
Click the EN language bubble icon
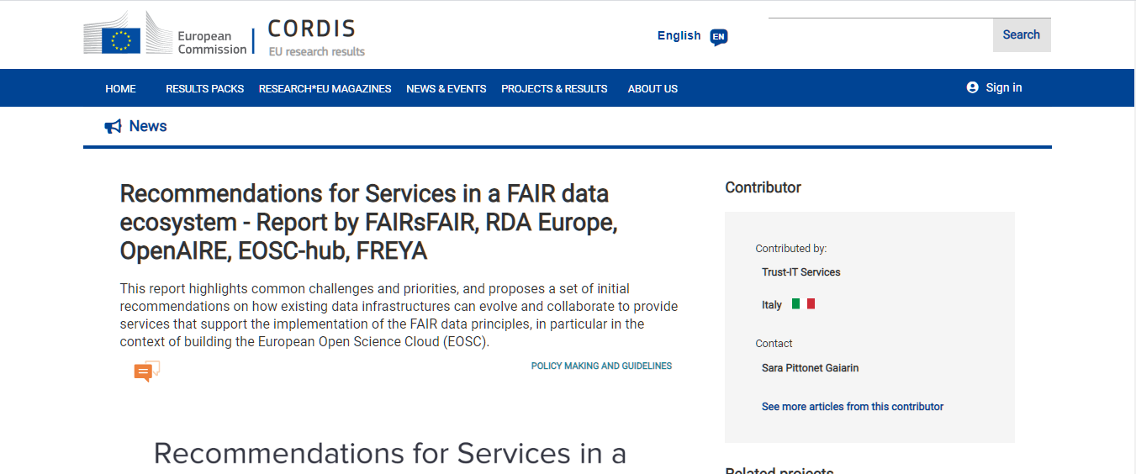click(x=718, y=36)
